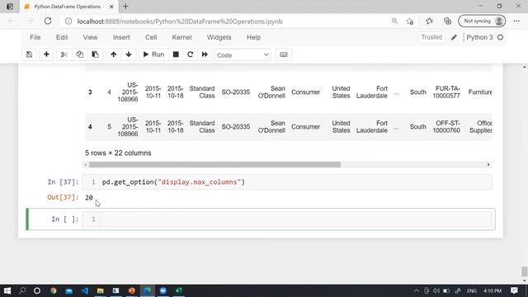Click the Office Supplies category cell
528x297 pixels.
click(481, 126)
